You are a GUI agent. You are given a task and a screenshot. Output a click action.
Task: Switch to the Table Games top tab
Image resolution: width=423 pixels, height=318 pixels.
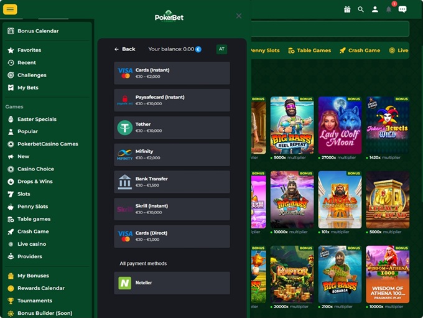tap(309, 50)
